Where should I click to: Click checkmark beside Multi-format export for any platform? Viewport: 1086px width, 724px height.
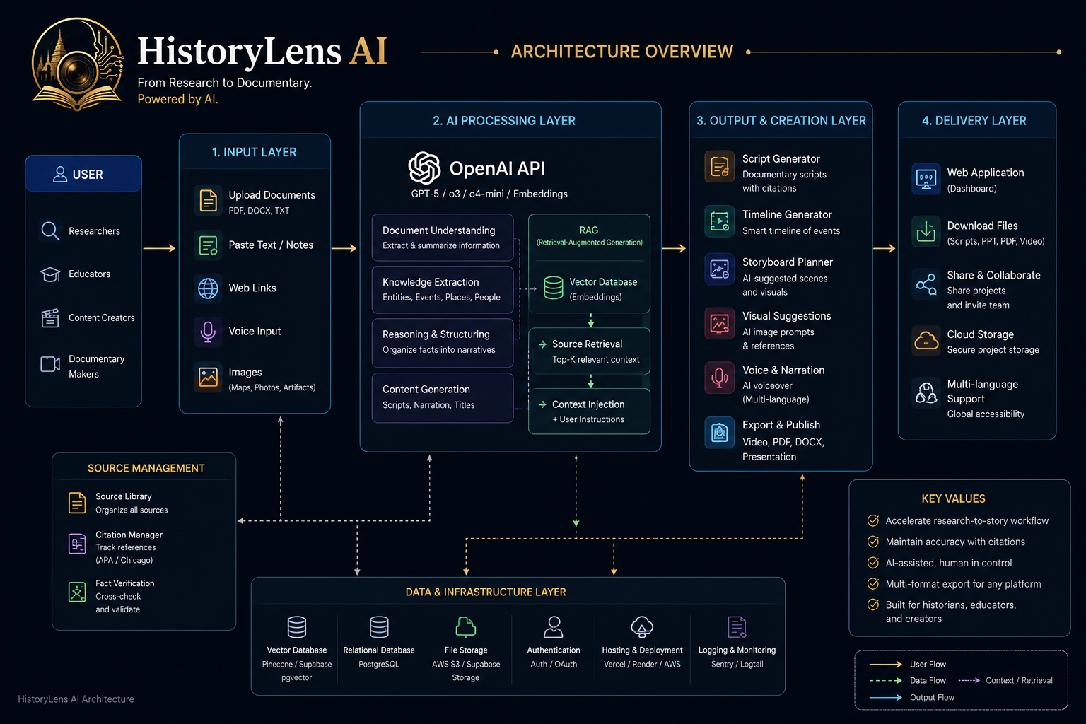[x=873, y=583]
